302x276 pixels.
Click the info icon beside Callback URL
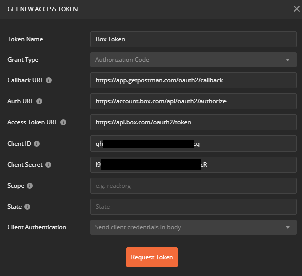pyautogui.click(x=49, y=80)
